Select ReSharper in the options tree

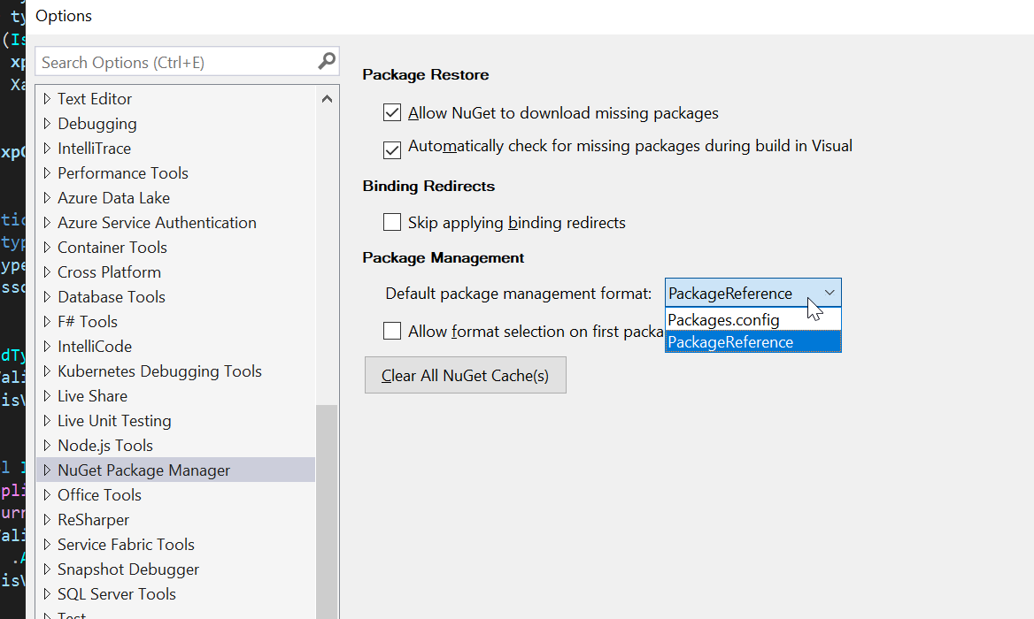coord(93,520)
